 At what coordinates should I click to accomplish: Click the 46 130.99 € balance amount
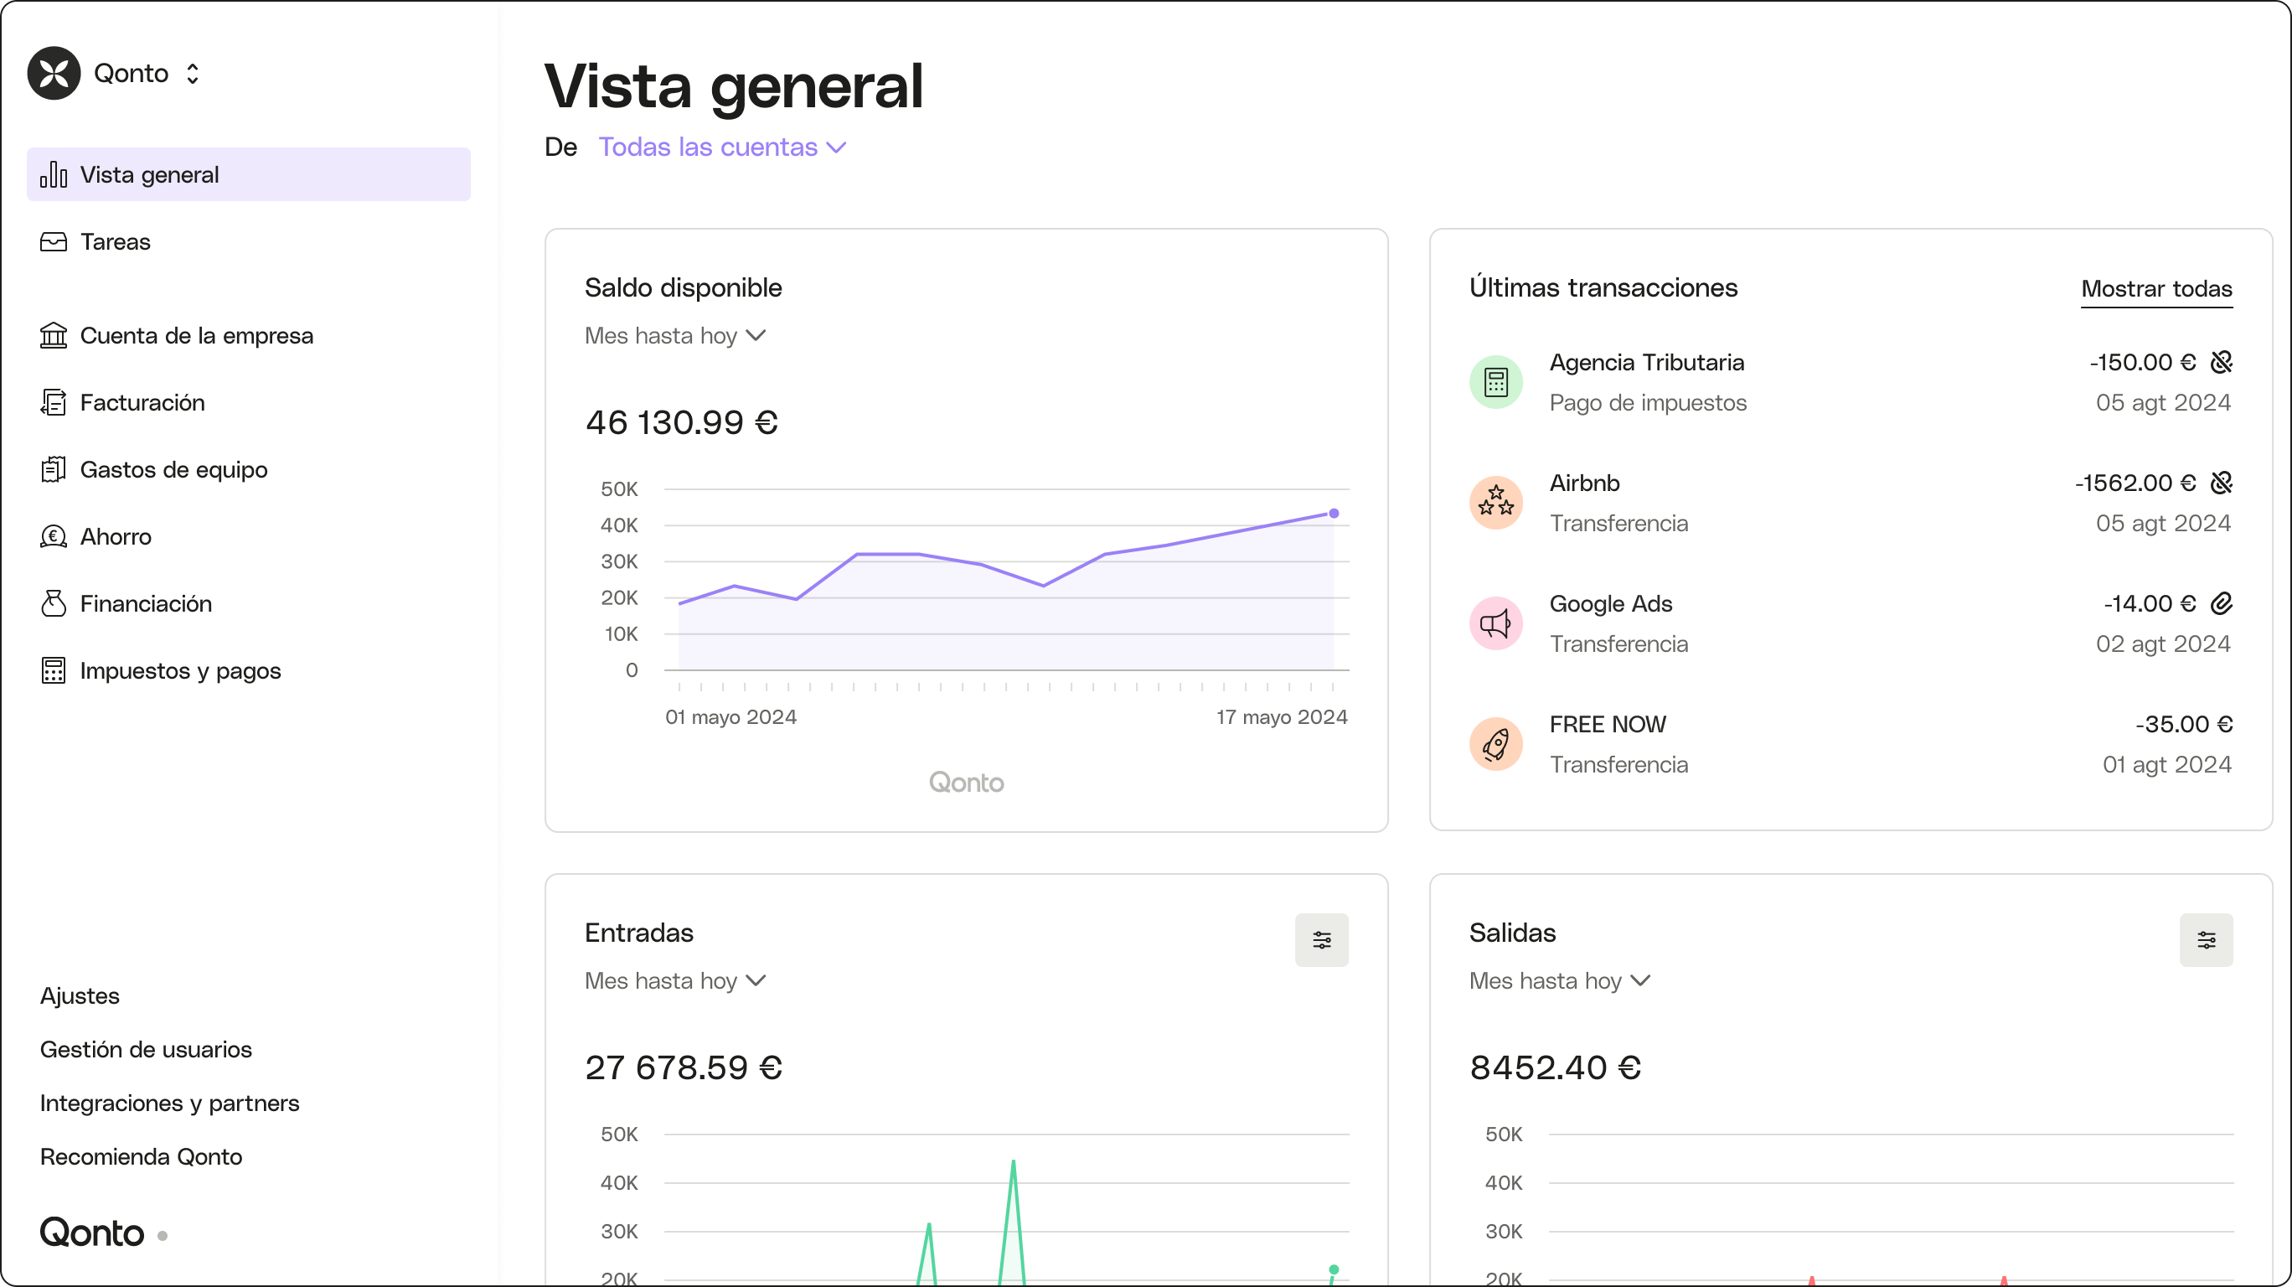[x=682, y=422]
